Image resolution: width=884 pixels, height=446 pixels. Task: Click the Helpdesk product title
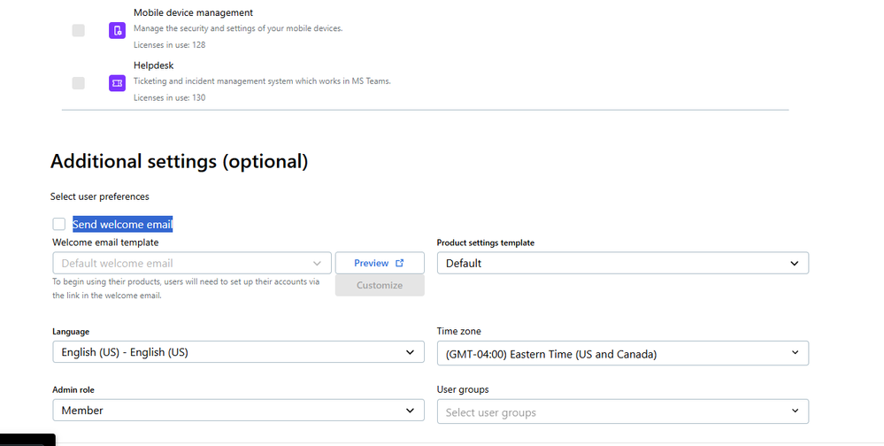[153, 65]
